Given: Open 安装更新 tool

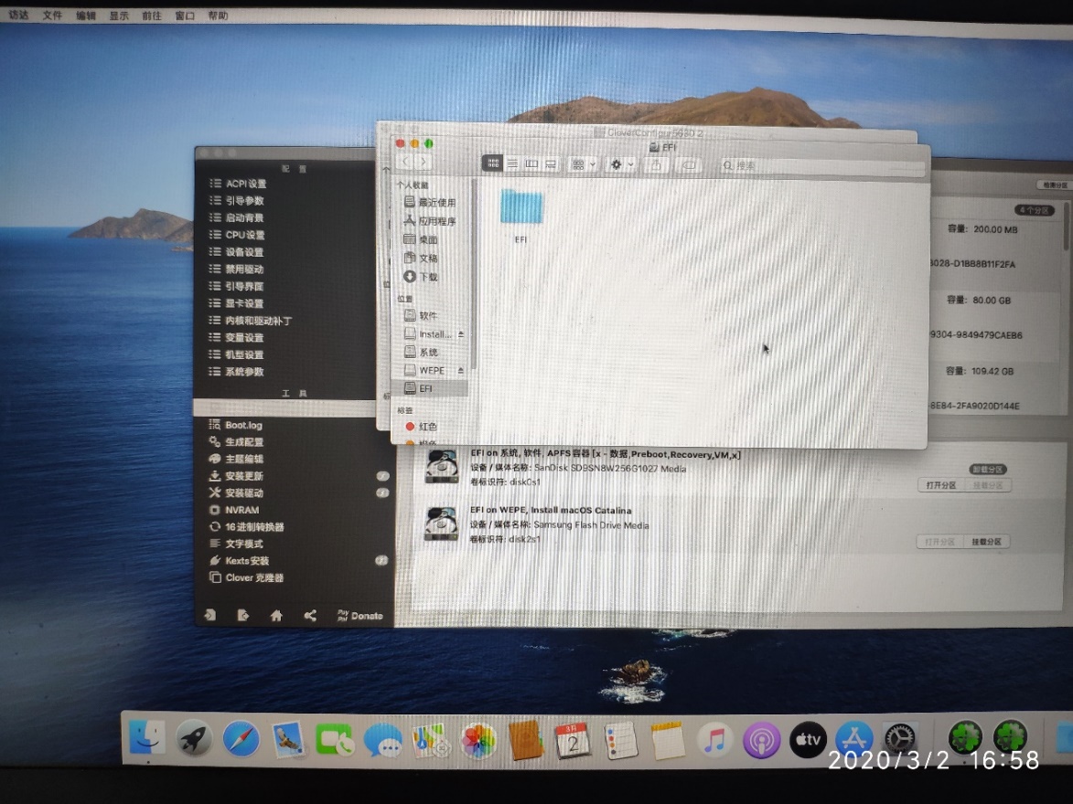Looking at the screenshot, I should click(x=236, y=476).
